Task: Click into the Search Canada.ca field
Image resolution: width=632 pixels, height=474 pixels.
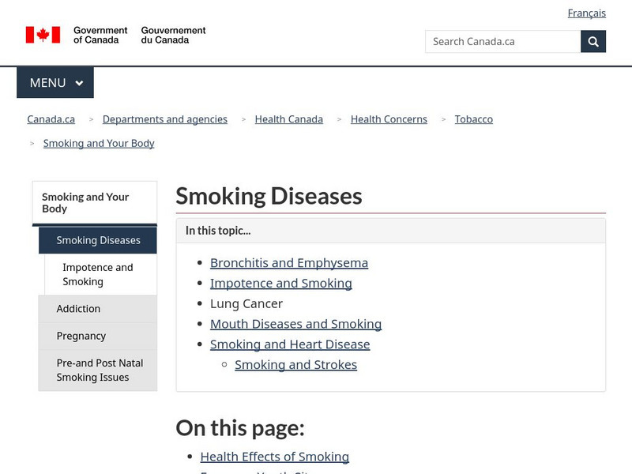Action: point(502,41)
